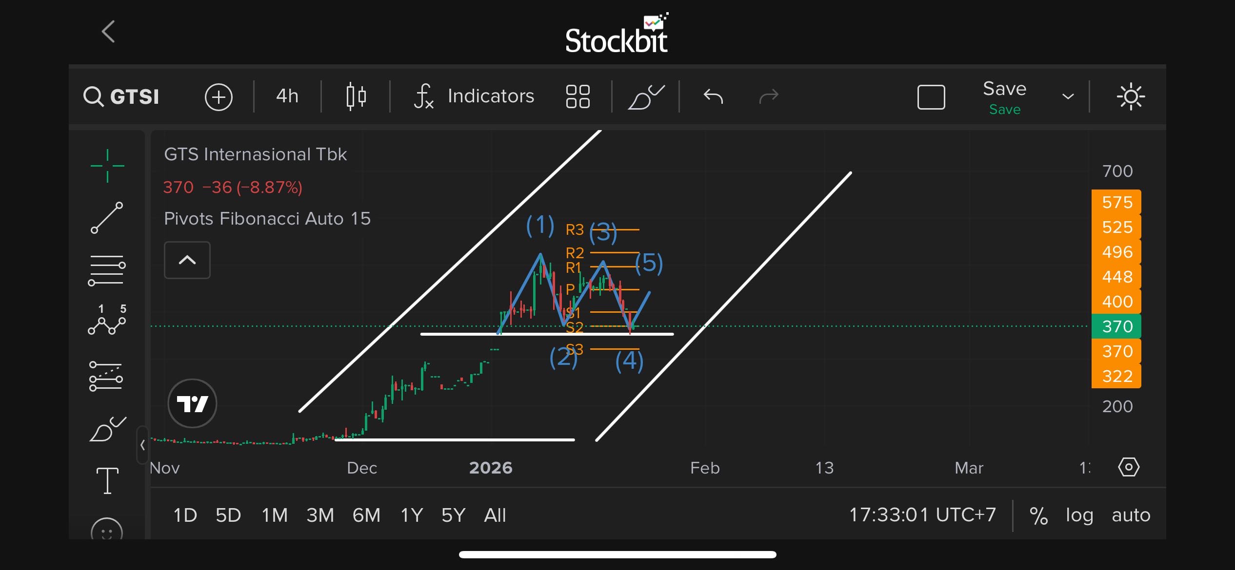1235x570 pixels.
Task: Open the 4h timeframe dropdown
Action: (x=287, y=96)
